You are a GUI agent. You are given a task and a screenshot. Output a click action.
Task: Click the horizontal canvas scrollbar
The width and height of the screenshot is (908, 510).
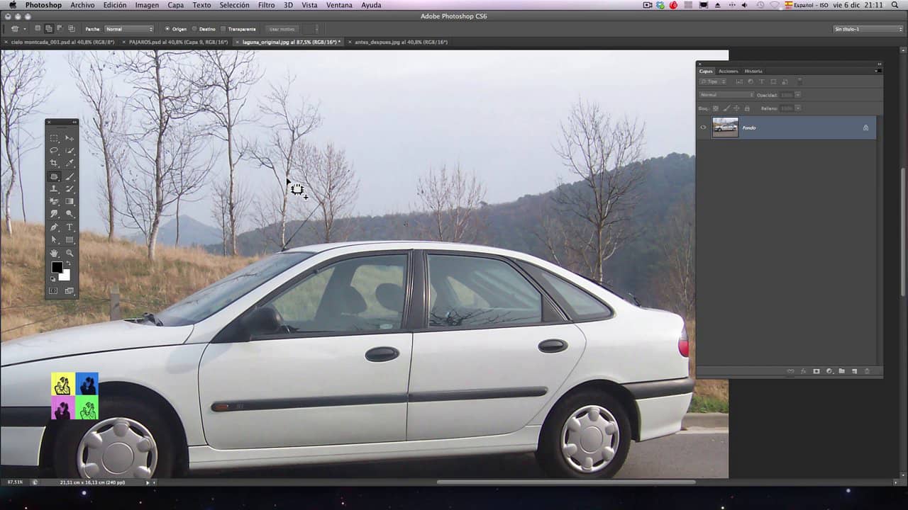[x=565, y=482]
